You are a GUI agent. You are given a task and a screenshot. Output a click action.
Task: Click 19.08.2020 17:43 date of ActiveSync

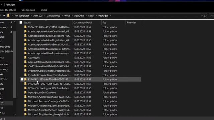(82, 58)
